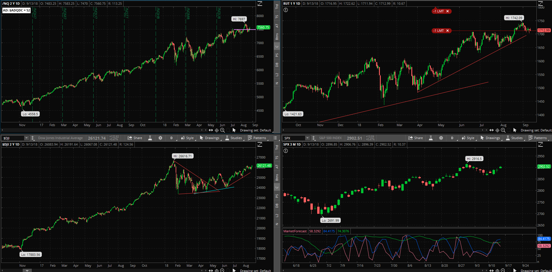Toggle the DB sidebar tab on the $DJI chart

click(x=277, y=206)
